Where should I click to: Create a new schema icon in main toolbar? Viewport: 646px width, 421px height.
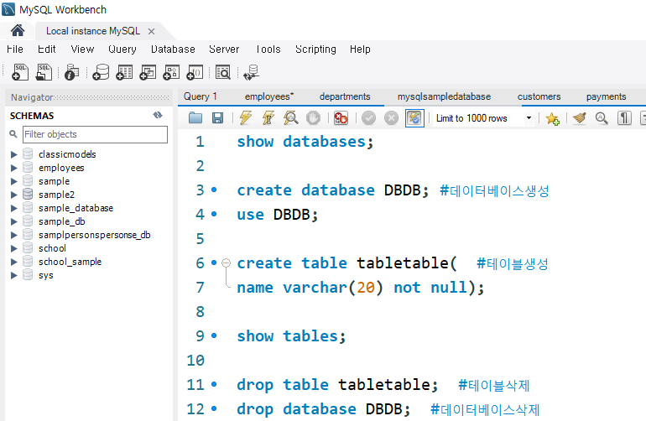(101, 72)
